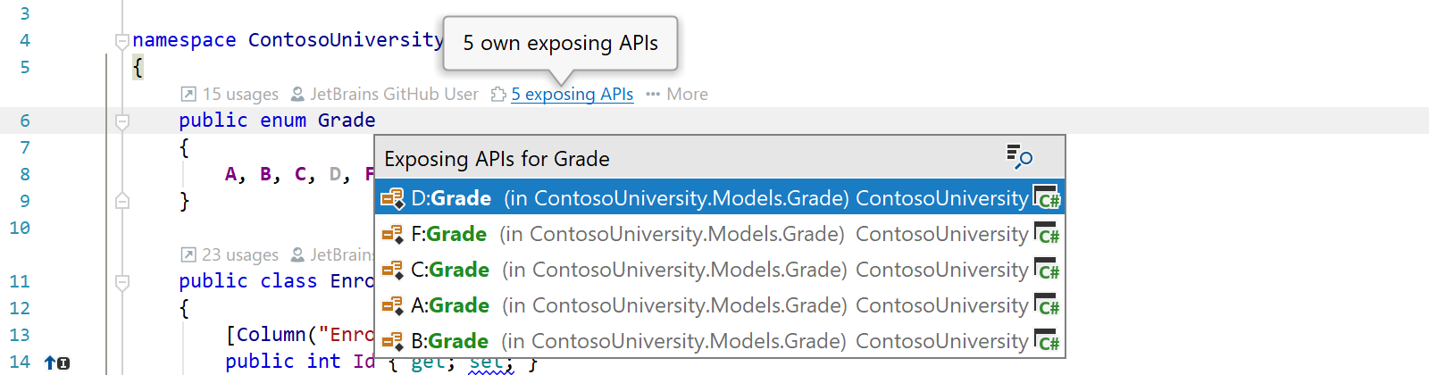Open the 5 exposing APIs link

tap(572, 94)
